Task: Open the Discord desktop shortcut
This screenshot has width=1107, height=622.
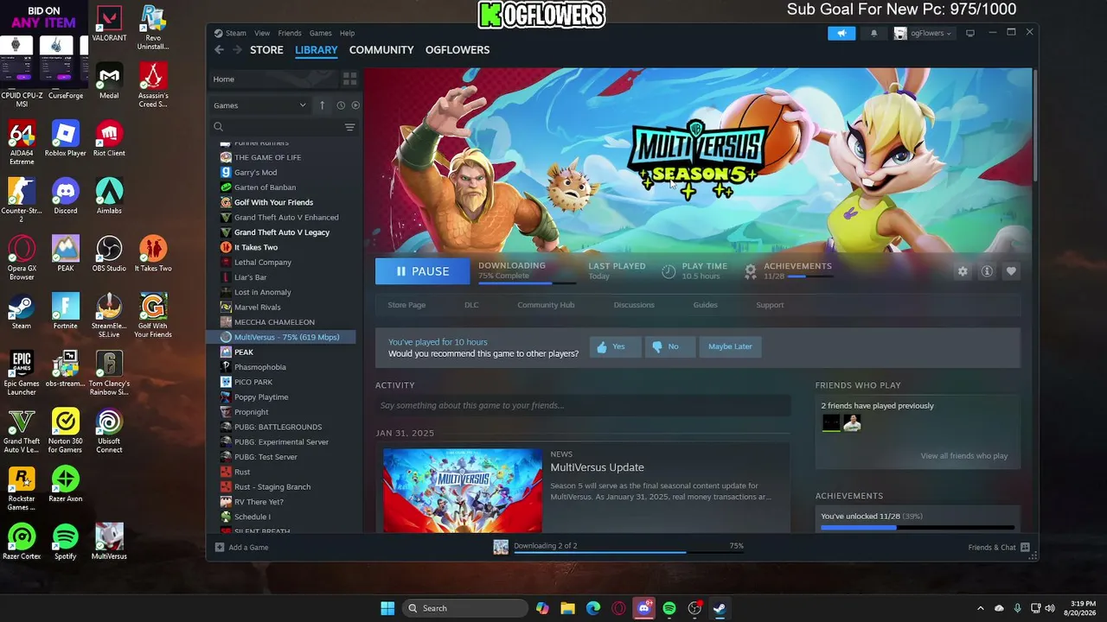Action: (x=66, y=196)
